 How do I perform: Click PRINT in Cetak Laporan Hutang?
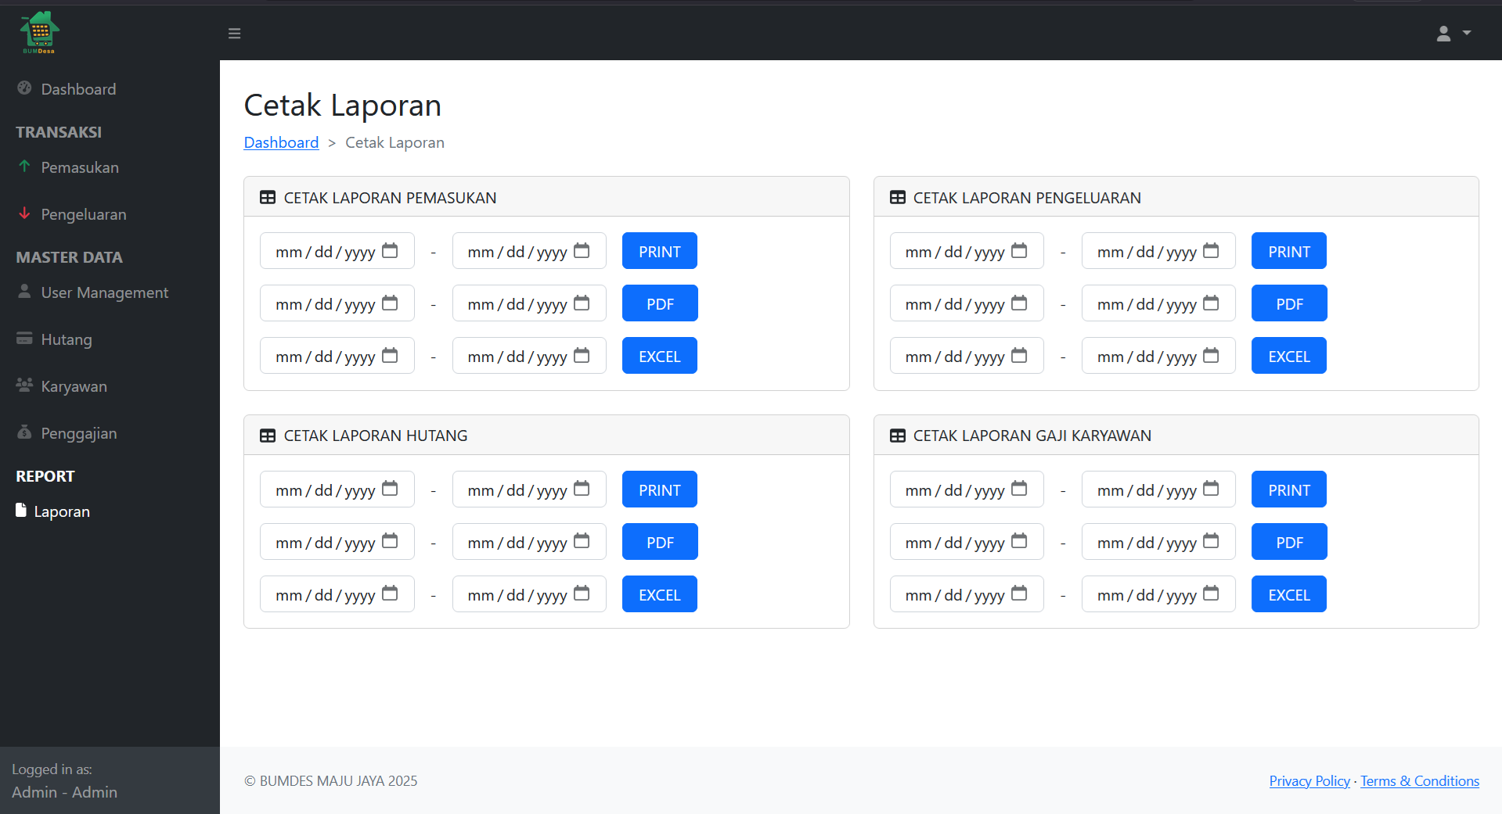pos(660,489)
